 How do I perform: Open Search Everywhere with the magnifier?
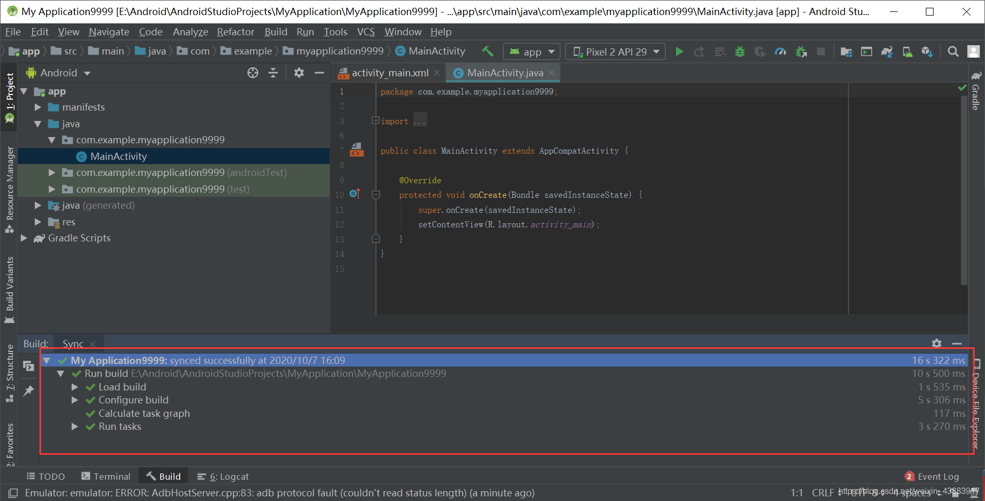[953, 51]
